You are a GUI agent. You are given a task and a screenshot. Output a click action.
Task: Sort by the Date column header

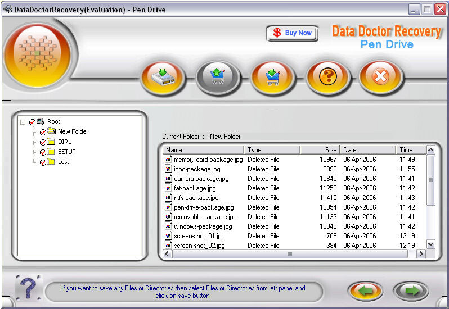[x=367, y=150]
